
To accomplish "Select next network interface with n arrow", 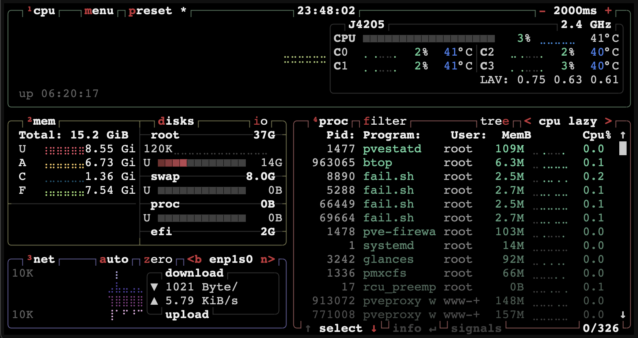I will [267, 260].
